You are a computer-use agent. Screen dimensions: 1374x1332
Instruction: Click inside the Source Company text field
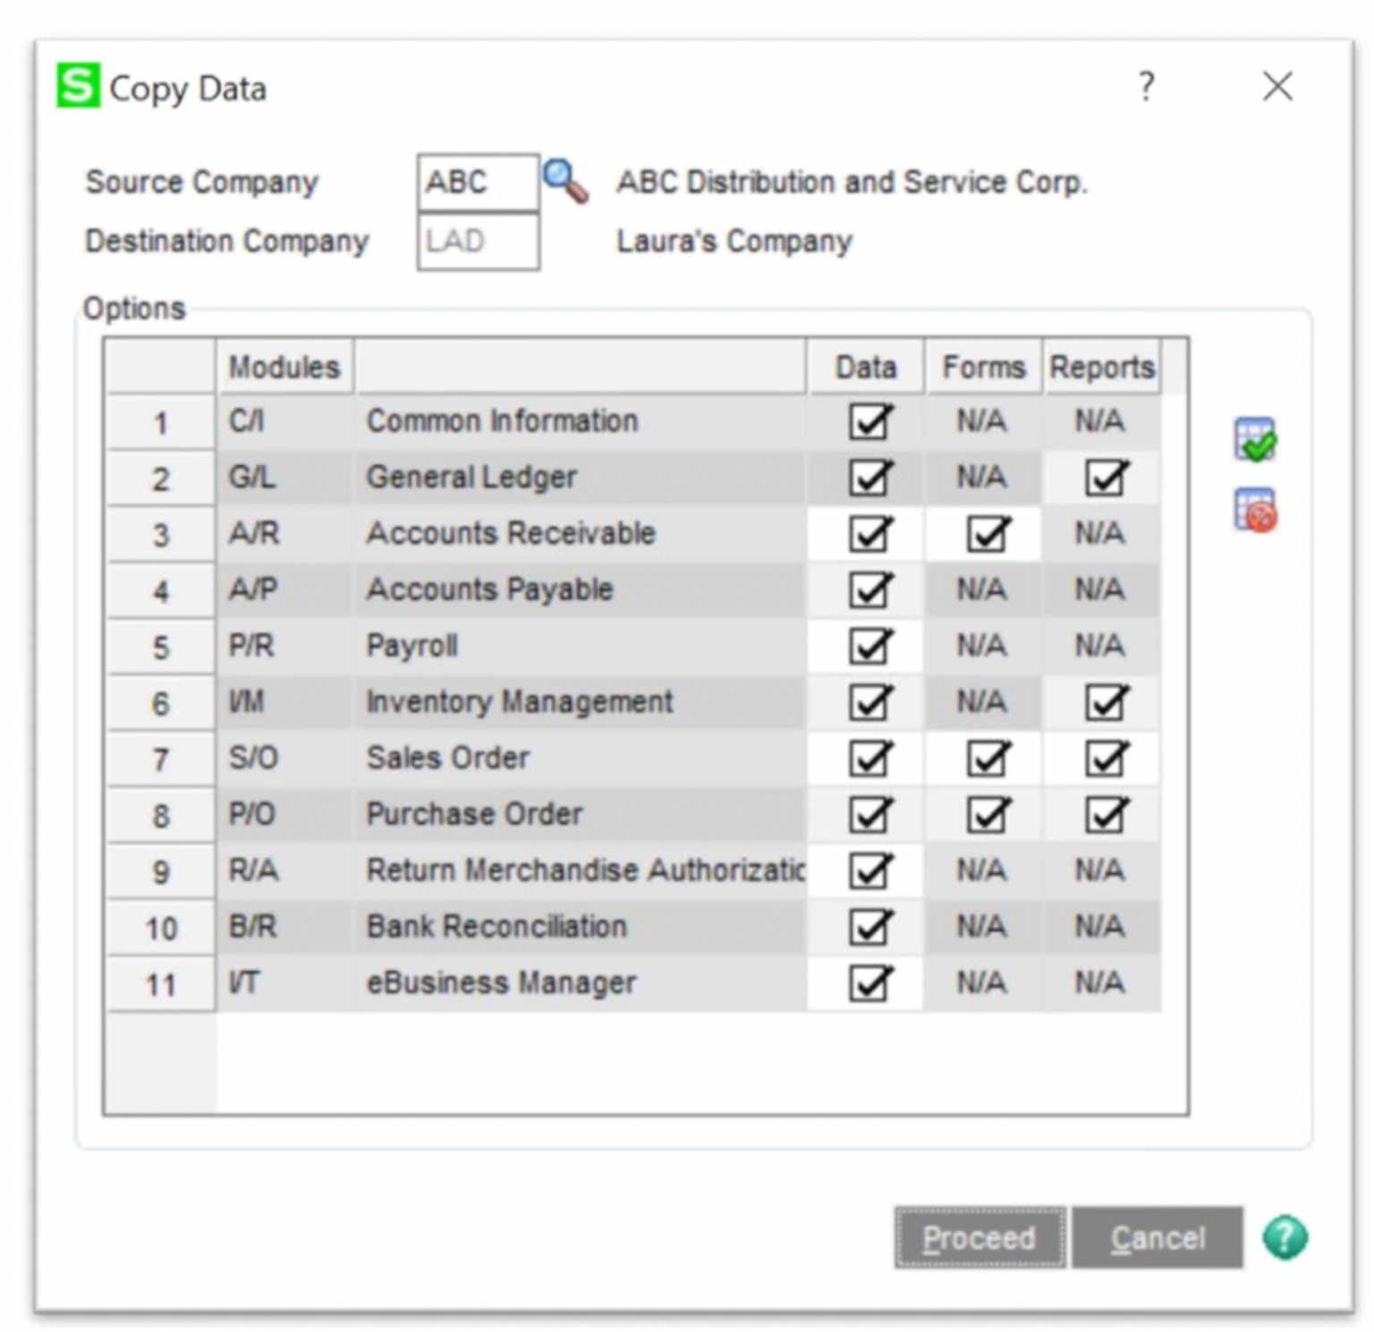pos(477,181)
